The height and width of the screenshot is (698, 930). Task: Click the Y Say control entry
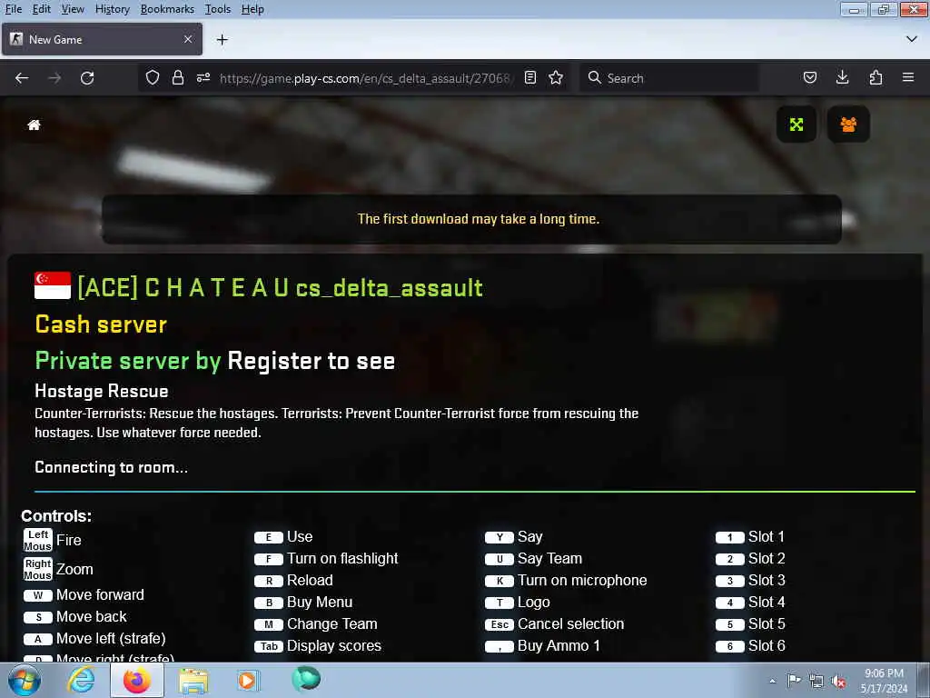514,536
